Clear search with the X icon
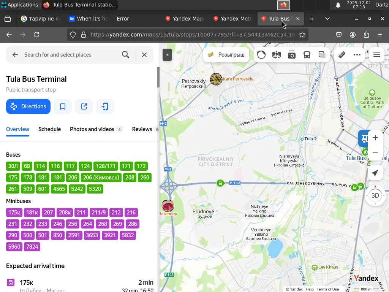Viewport: 389px width, 292px height. click(x=144, y=55)
